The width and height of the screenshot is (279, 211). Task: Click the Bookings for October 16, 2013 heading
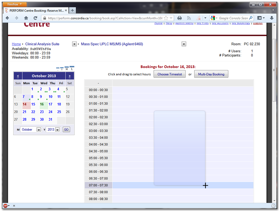[168, 67]
